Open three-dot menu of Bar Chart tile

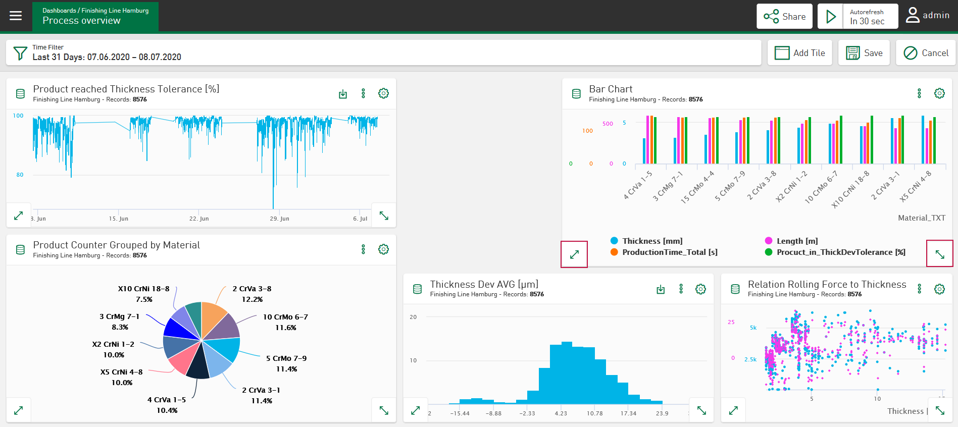click(919, 93)
